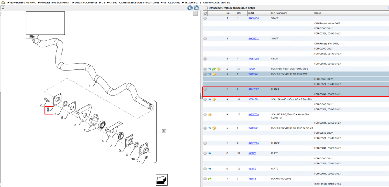Select callout 5 in the diagram
Viewport: 389px width, 187px height.
coord(63,118)
